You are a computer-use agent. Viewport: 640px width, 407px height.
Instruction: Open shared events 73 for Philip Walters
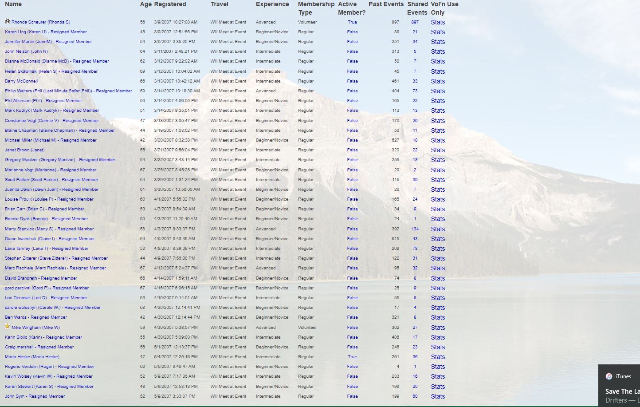[x=415, y=91]
